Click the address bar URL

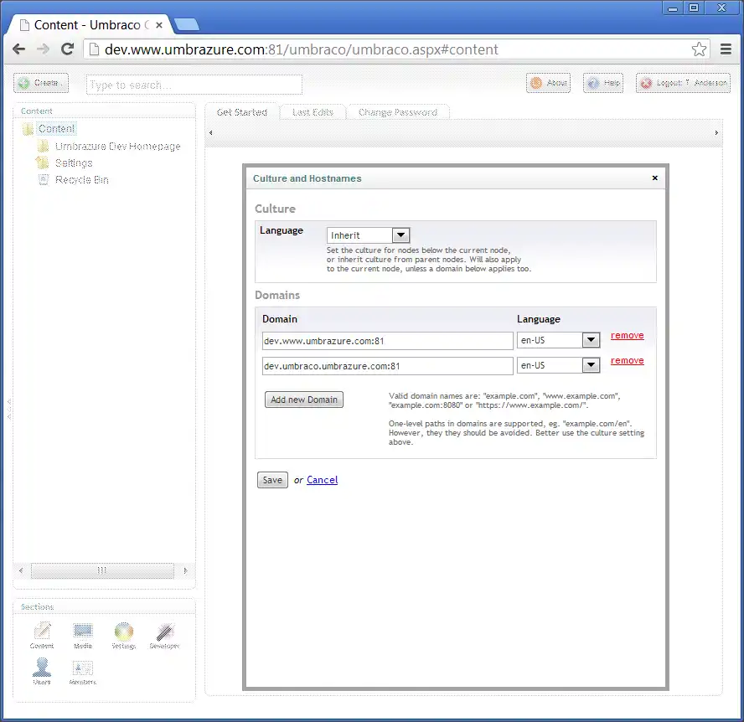click(302, 49)
